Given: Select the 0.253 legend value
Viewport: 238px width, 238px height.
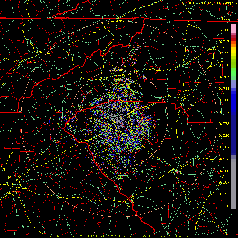Looking at the screenshot, I should pyautogui.click(x=224, y=194).
